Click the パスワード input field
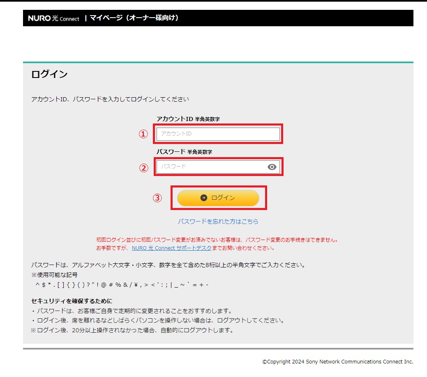The height and width of the screenshot is (377, 427). [218, 167]
